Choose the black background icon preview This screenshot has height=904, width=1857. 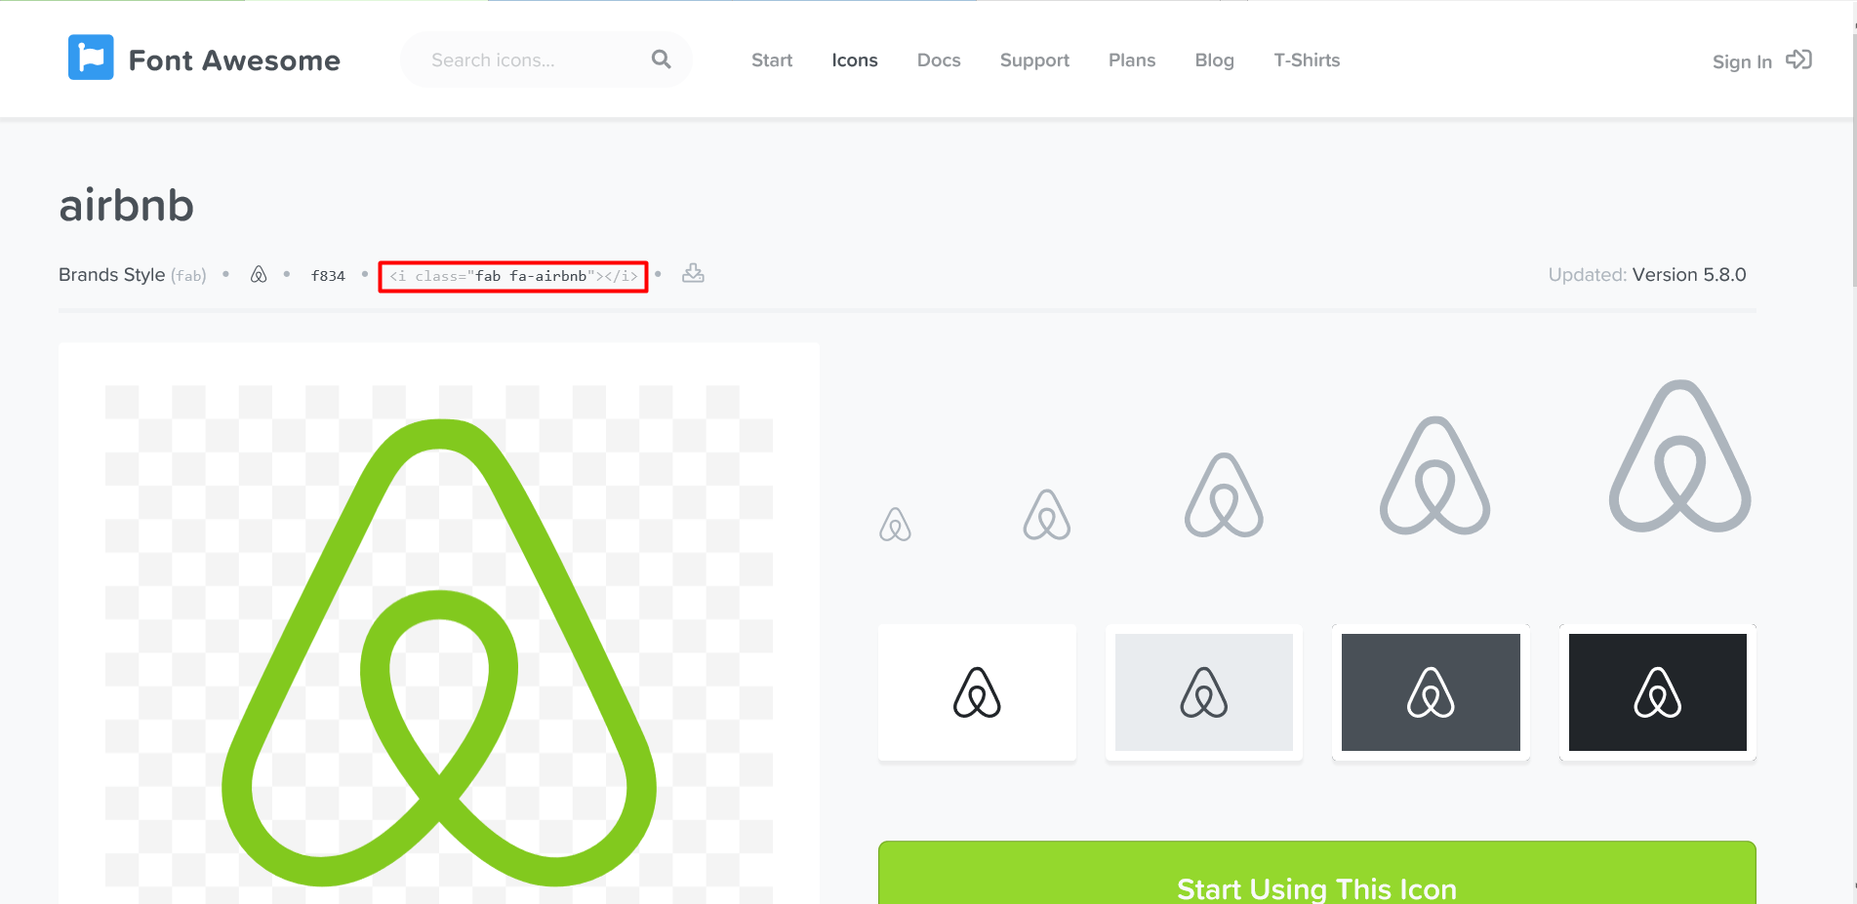1658,692
